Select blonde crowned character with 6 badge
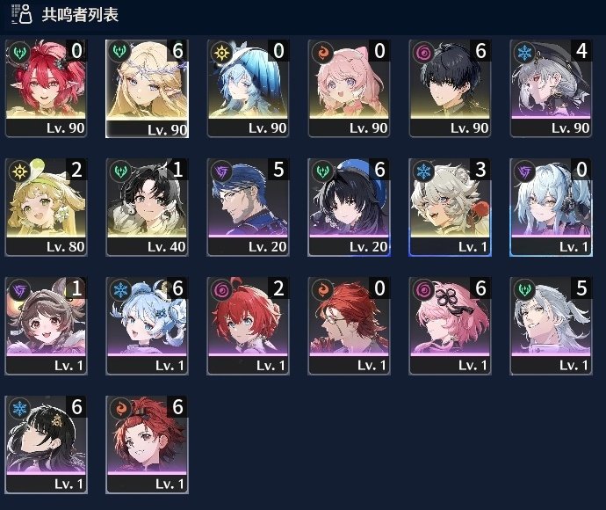606x510 pixels. tap(147, 88)
